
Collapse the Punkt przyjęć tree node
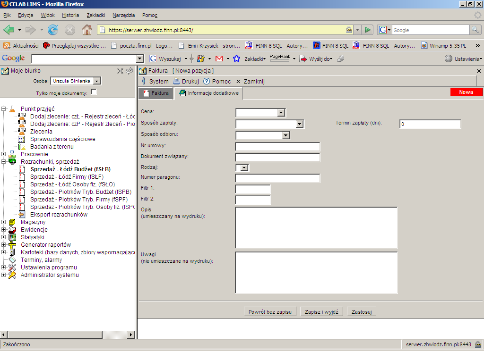pos(3,109)
